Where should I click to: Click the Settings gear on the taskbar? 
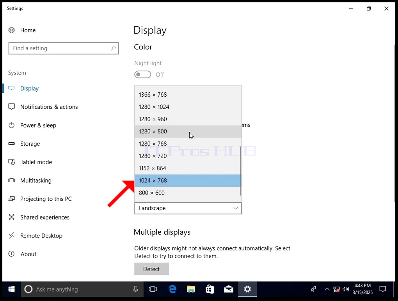tap(247, 289)
